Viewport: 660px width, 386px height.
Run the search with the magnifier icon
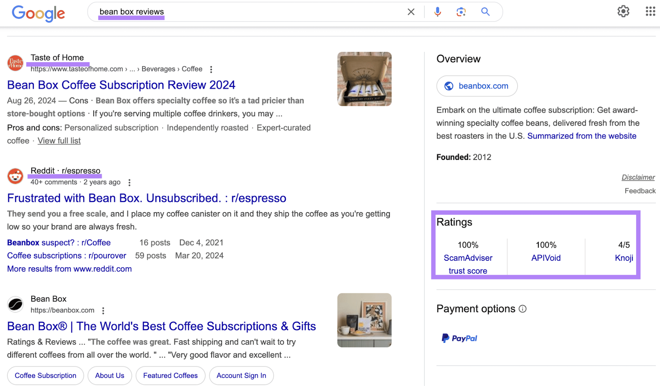click(x=485, y=12)
